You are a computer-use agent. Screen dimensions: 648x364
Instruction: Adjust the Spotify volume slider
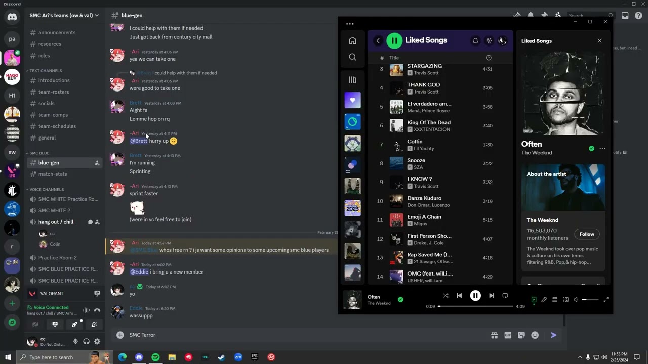coord(589,300)
